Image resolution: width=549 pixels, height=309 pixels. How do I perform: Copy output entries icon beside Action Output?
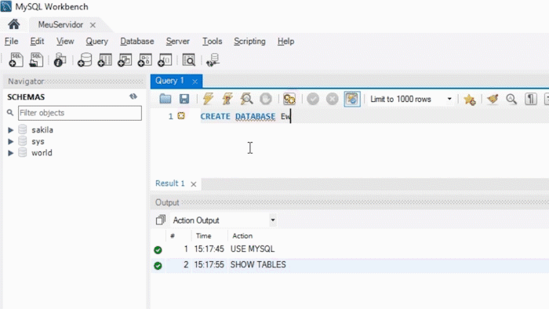160,220
